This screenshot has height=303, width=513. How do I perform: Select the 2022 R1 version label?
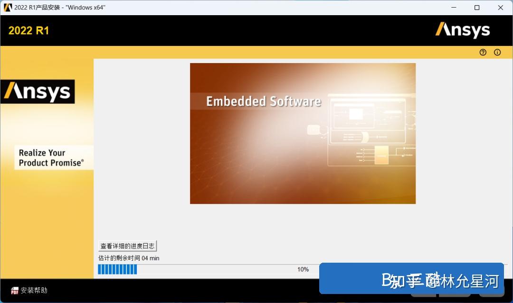pos(28,30)
